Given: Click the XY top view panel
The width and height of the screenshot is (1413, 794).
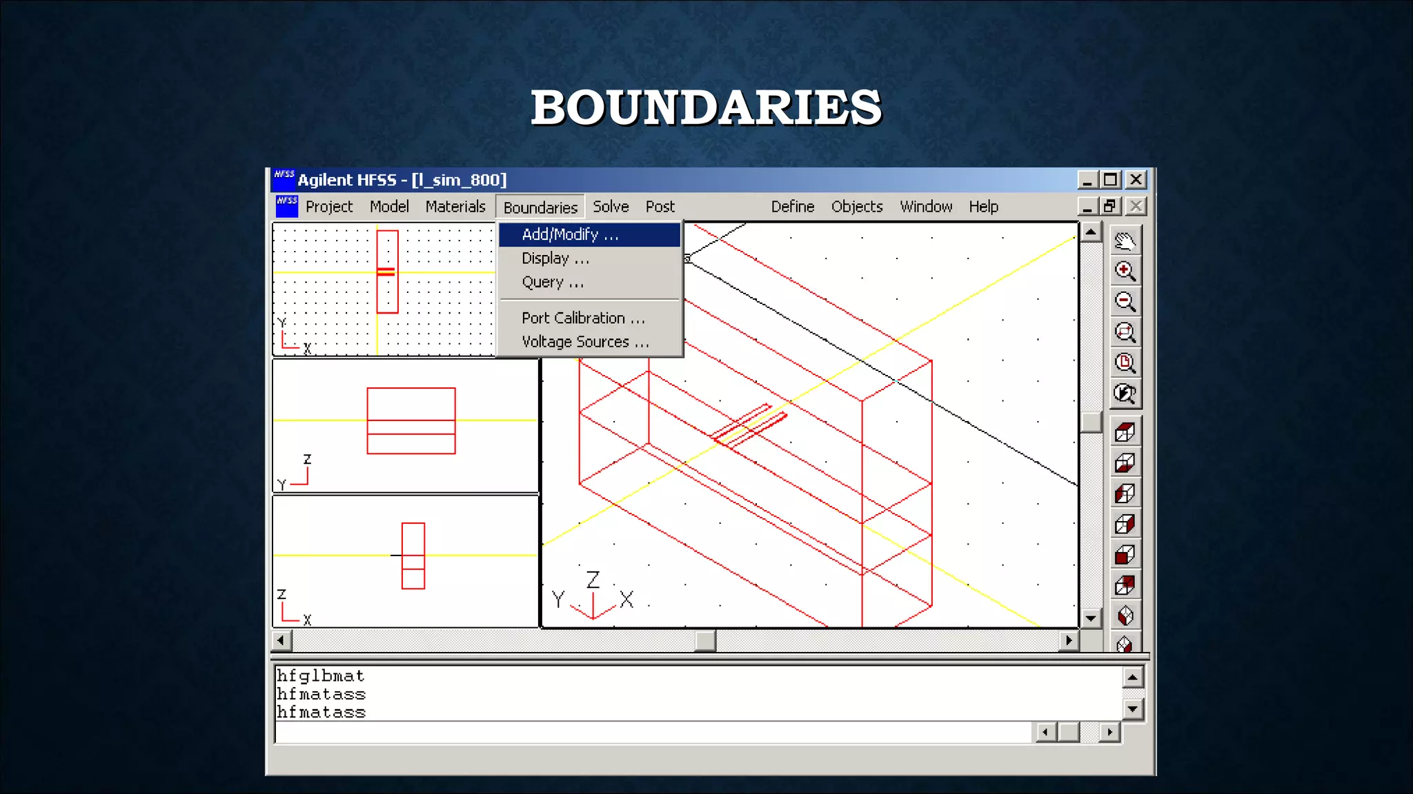Looking at the screenshot, I should (x=384, y=289).
